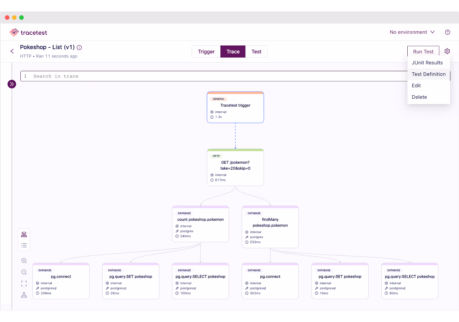The image size is (459, 322).
Task: Switch to the Trigger tab
Action: 206,52
